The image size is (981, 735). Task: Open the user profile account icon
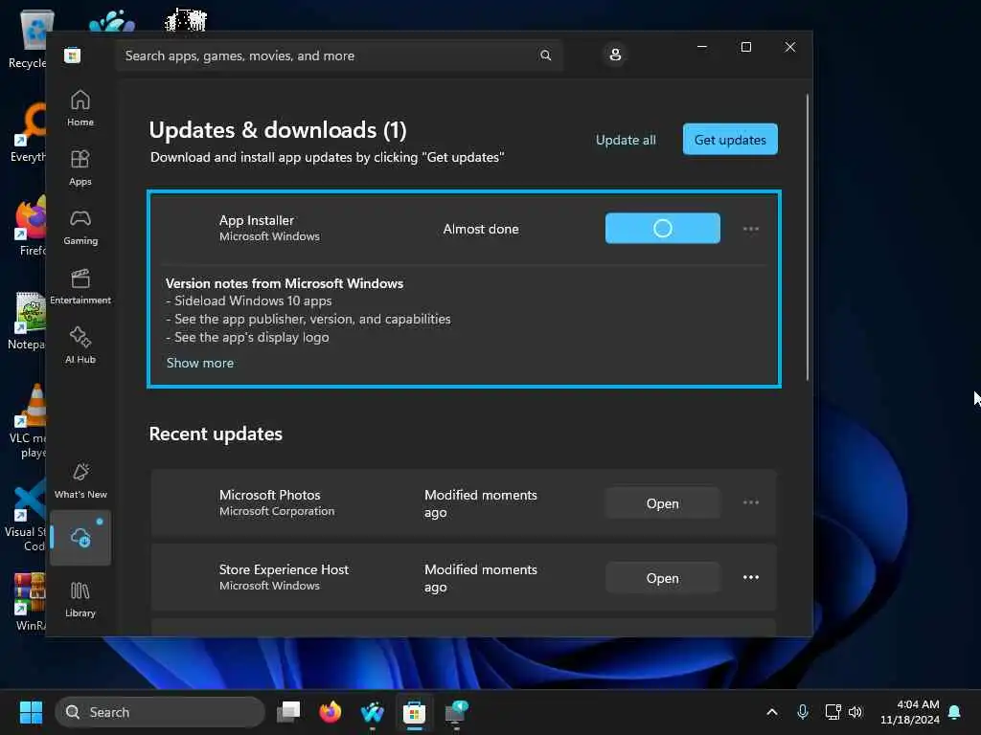point(615,55)
